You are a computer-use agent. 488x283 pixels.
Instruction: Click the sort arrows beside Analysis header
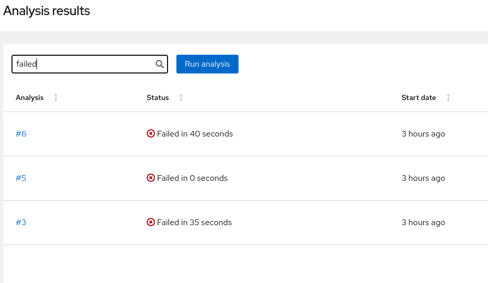tap(56, 97)
